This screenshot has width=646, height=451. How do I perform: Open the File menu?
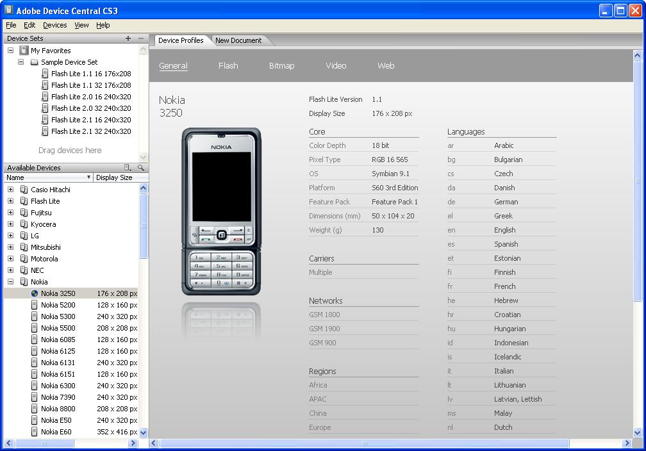point(11,25)
